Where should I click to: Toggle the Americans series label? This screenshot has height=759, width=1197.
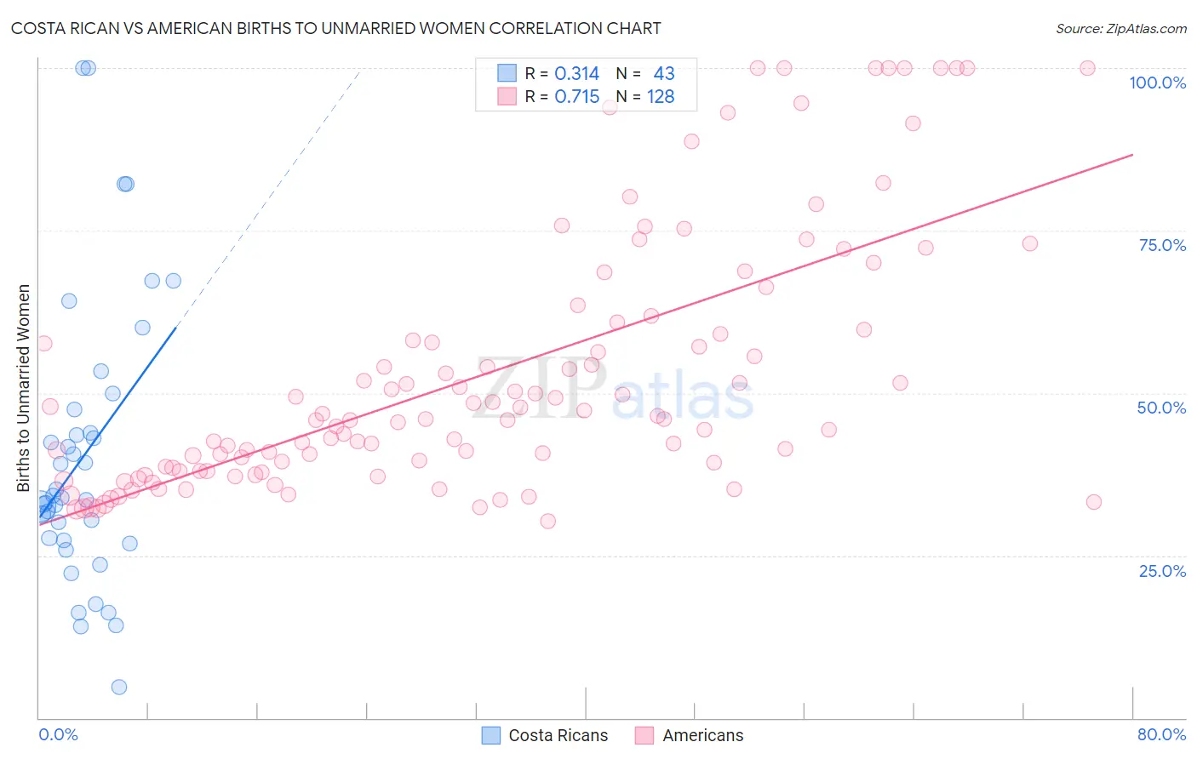[702, 735]
